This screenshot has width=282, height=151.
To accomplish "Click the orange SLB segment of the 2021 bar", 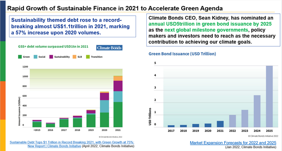I will (x=118, y=78).
